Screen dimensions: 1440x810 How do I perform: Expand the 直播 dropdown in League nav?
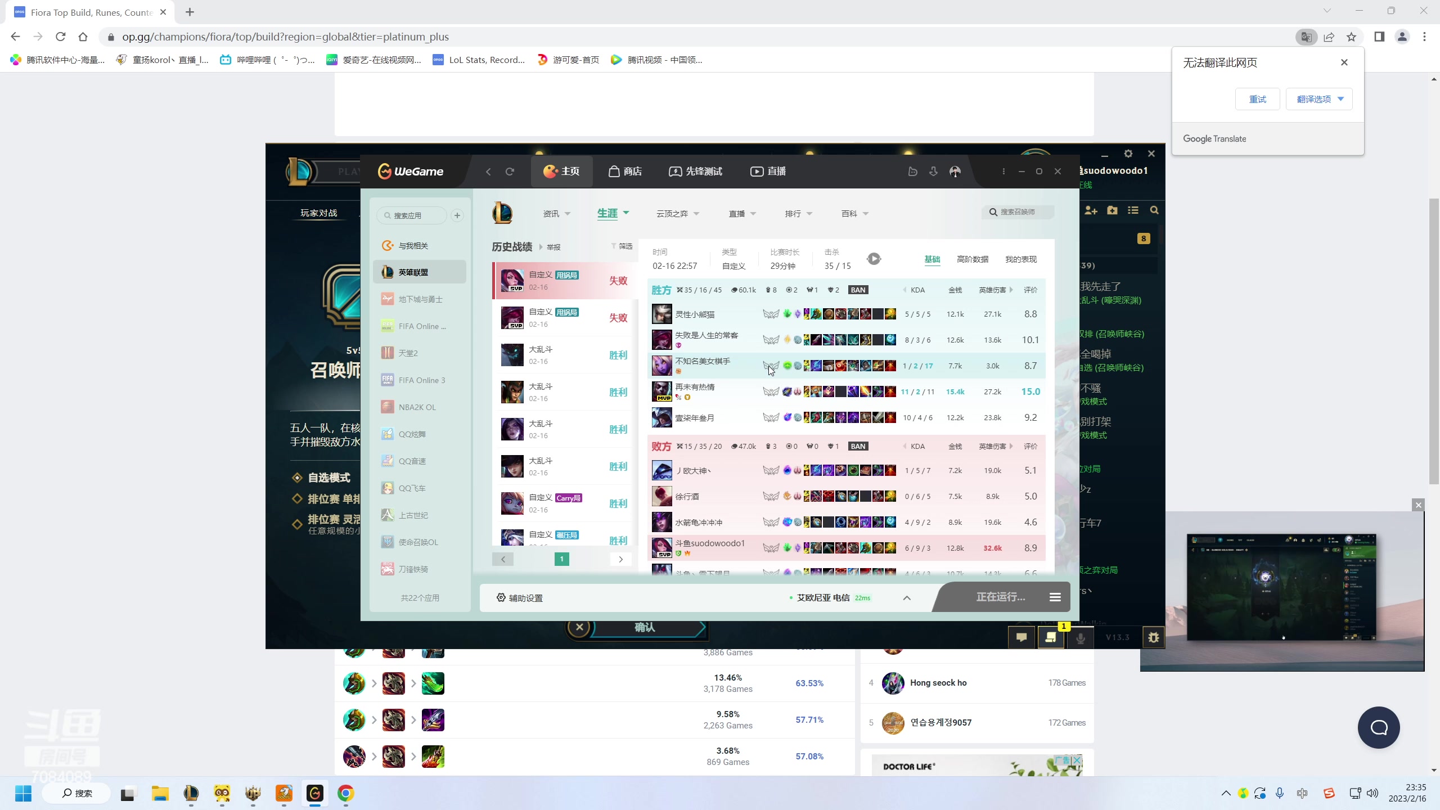(x=742, y=214)
